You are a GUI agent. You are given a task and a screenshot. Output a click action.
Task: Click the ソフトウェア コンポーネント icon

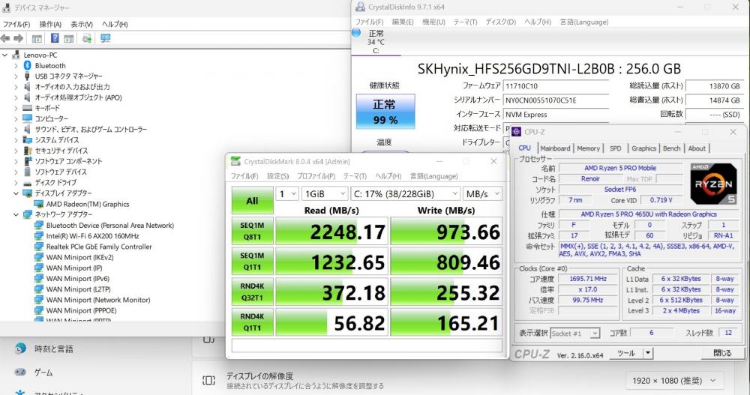[27, 161]
